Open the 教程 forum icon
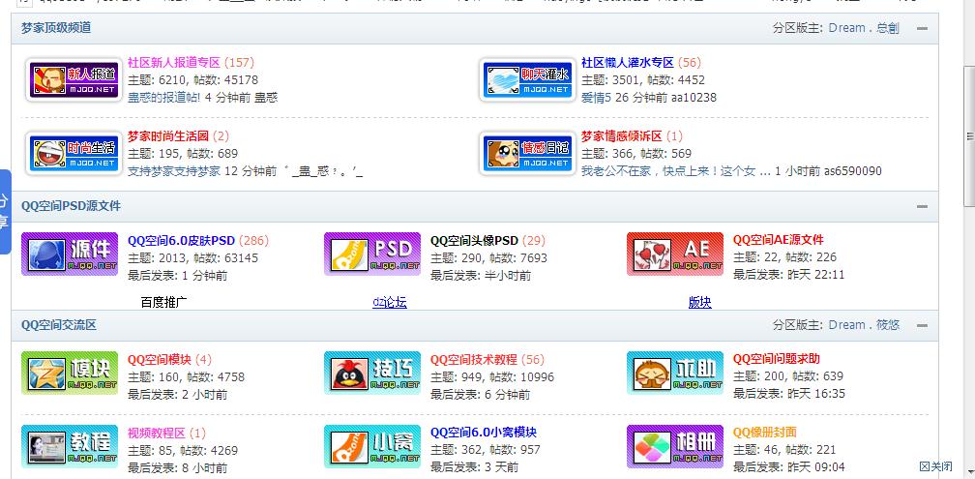Screen dimensions: 975x479 [x=70, y=446]
